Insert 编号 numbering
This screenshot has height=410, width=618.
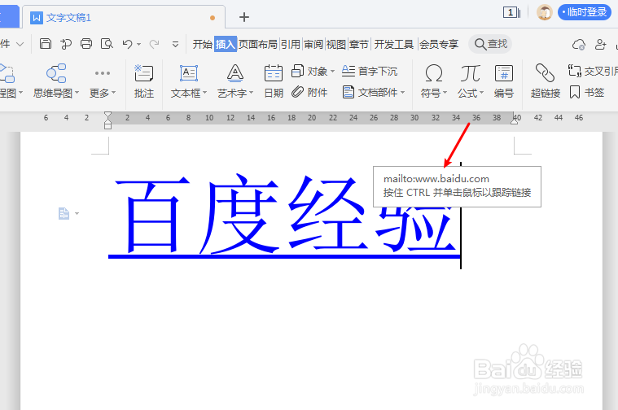pos(504,81)
